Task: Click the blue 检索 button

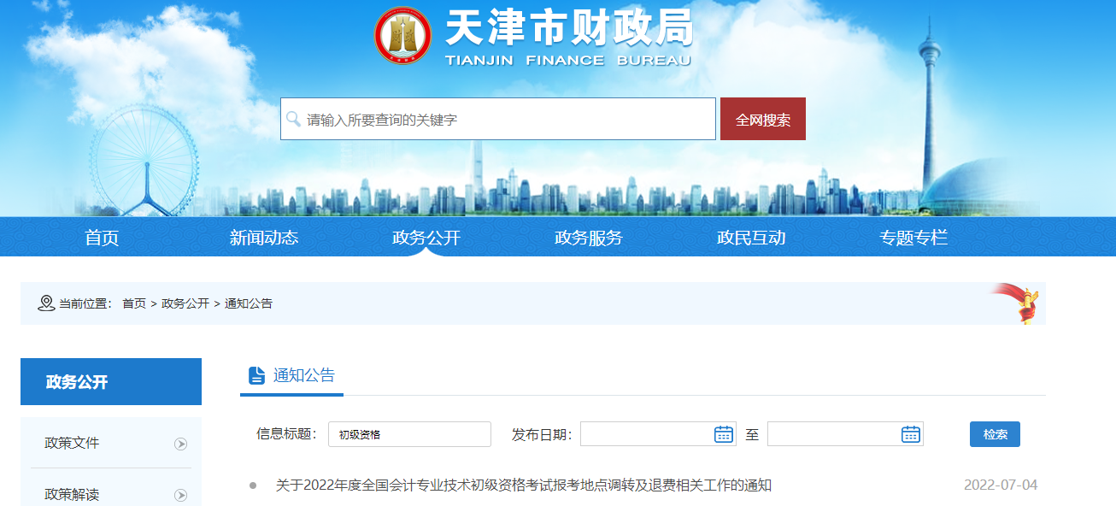Action: click(x=995, y=434)
